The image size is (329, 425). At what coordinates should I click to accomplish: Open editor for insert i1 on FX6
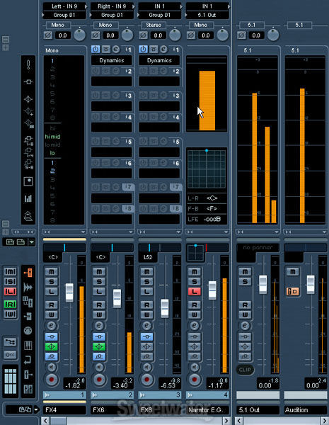pos(116,50)
